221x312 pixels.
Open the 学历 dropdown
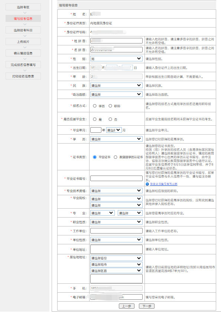coord(116,139)
